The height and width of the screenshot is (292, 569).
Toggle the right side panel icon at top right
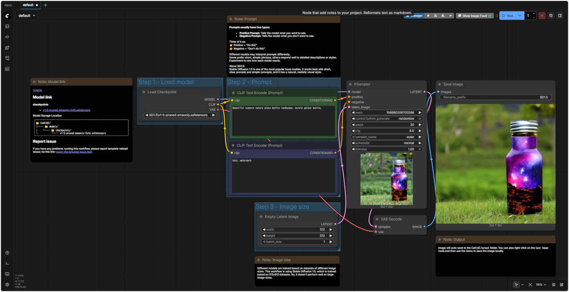[560, 16]
